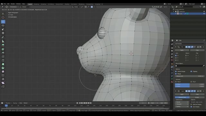Collapse the Mirror modifier panel
This screenshot has width=206, height=116.
tap(176, 47)
